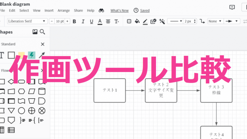The image size is (247, 139).
Task: Select the circle with plus shape
Action: [32, 111]
